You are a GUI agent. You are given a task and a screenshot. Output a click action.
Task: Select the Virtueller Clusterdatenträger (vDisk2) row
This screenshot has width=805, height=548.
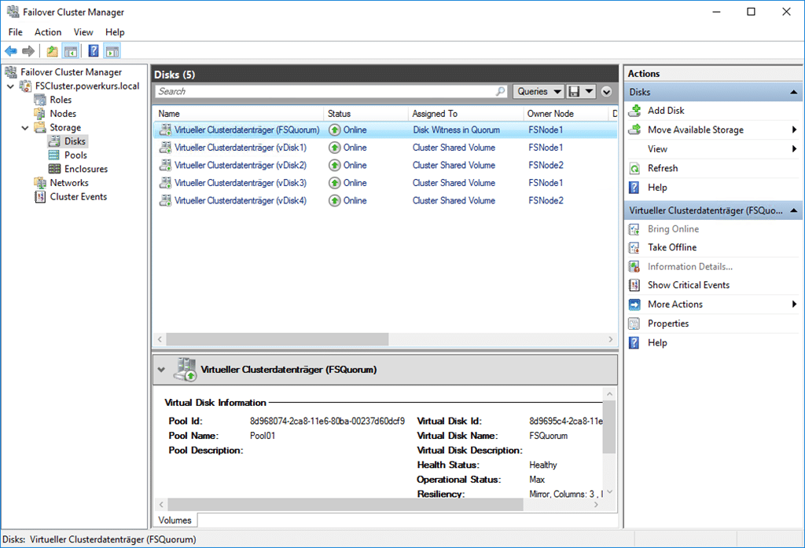click(385, 165)
